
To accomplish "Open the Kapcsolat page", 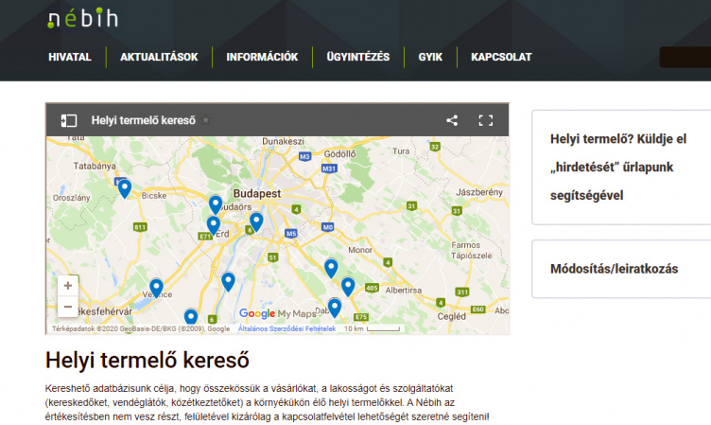I will [501, 57].
